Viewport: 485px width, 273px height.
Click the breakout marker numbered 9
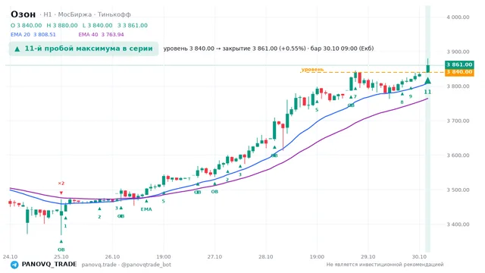411,93
